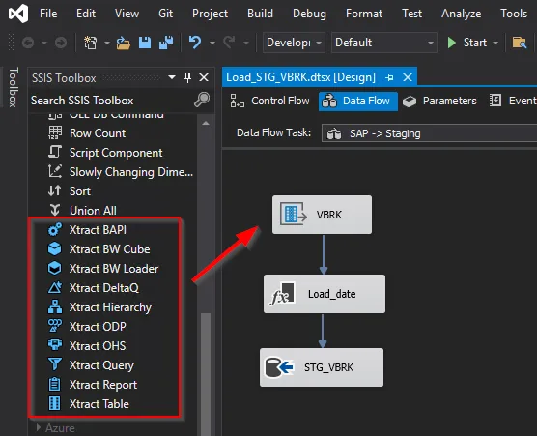Expand the Start button dropdown arrow

coord(495,44)
